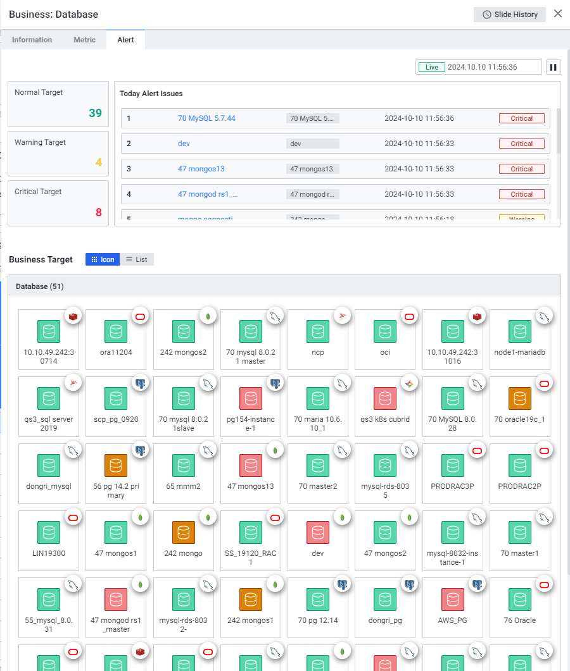Image resolution: width=570 pixels, height=671 pixels.
Task: Open the 47 mongos13 alert link
Action: [201, 169]
